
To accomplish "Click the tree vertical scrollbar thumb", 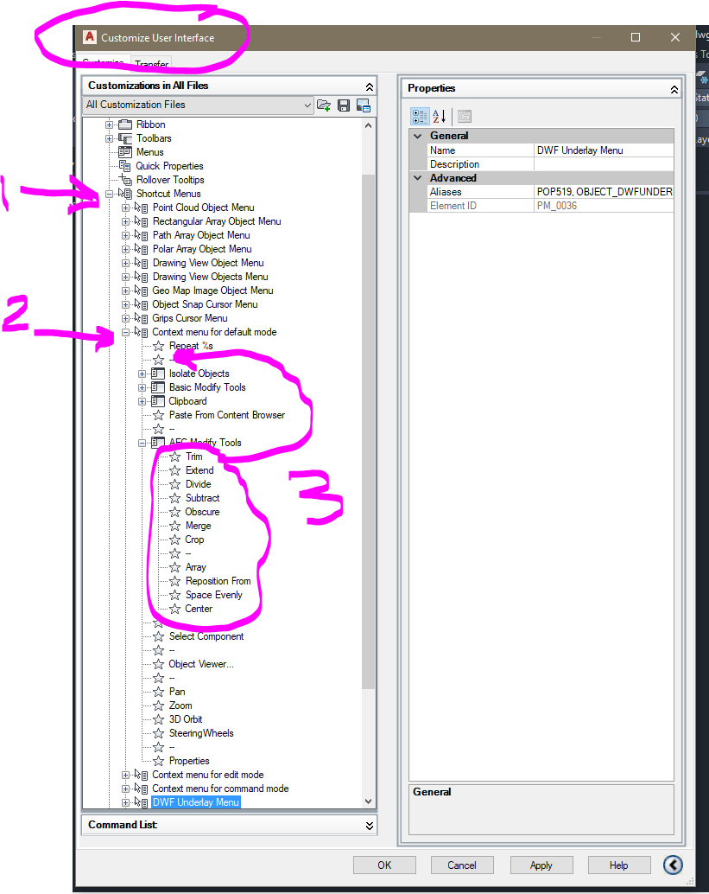I will click(x=369, y=431).
